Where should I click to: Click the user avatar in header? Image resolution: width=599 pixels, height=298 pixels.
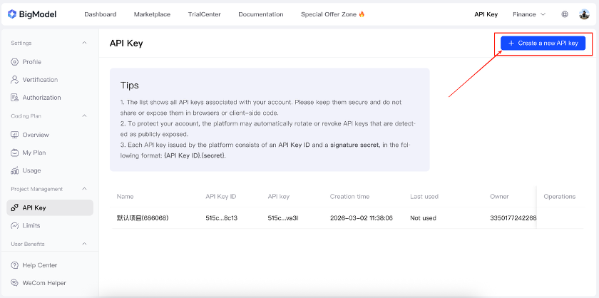click(584, 14)
